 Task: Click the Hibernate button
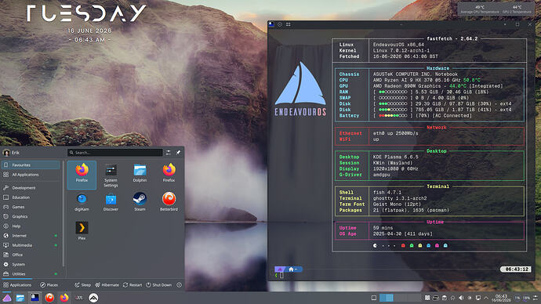click(107, 285)
